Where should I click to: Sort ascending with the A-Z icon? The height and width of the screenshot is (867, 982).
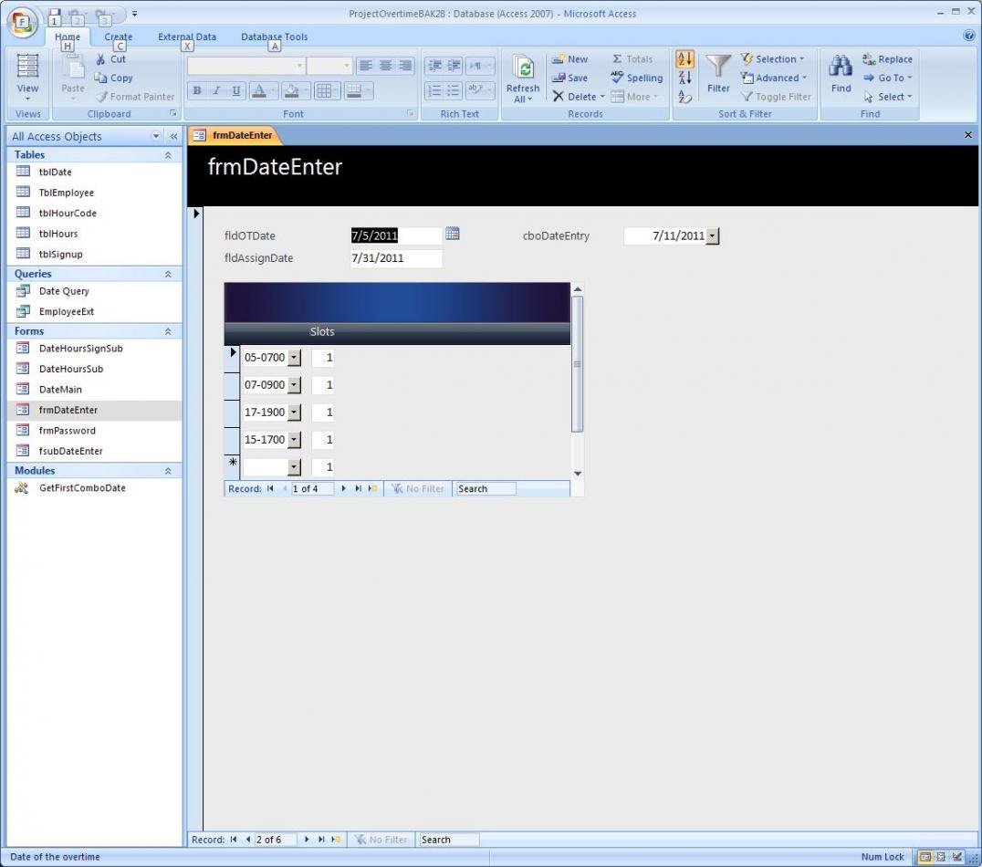684,59
